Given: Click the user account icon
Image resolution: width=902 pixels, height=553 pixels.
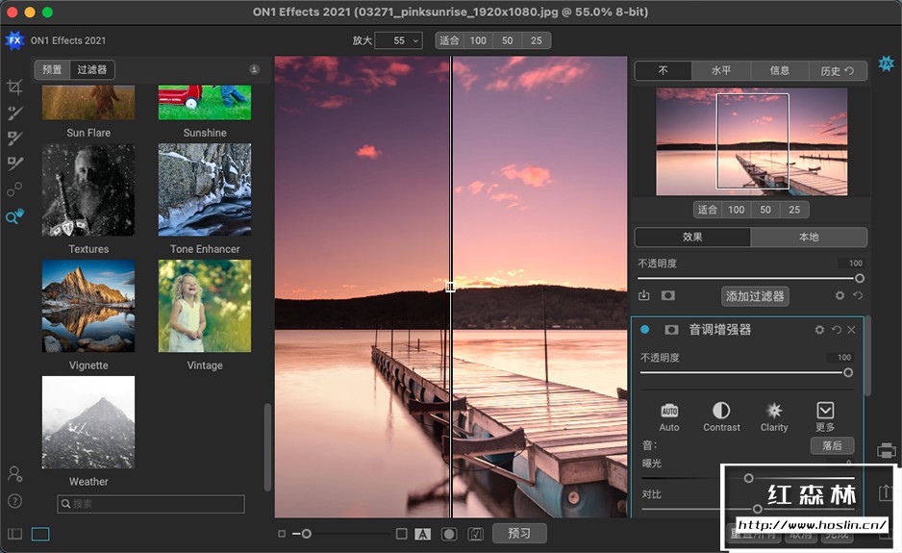Looking at the screenshot, I should [x=14, y=474].
